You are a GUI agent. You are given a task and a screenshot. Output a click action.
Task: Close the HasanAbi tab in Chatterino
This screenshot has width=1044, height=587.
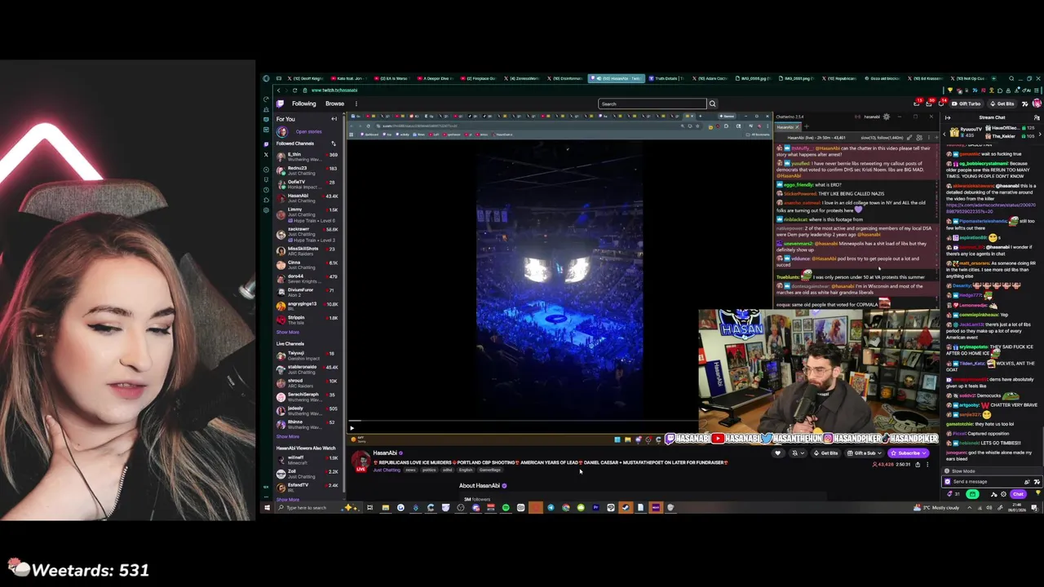click(x=798, y=126)
